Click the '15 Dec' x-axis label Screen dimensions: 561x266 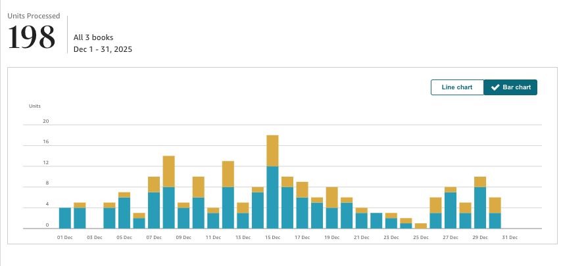click(x=273, y=237)
